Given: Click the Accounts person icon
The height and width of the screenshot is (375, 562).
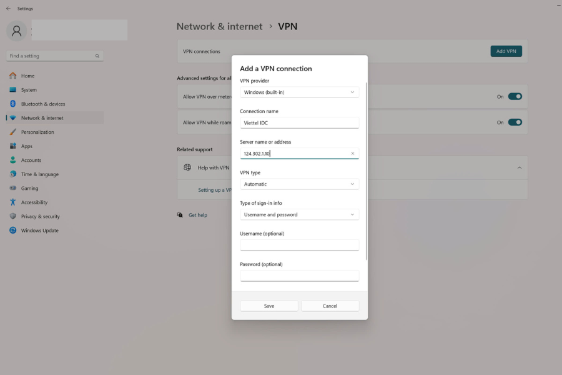Looking at the screenshot, I should click(12, 160).
